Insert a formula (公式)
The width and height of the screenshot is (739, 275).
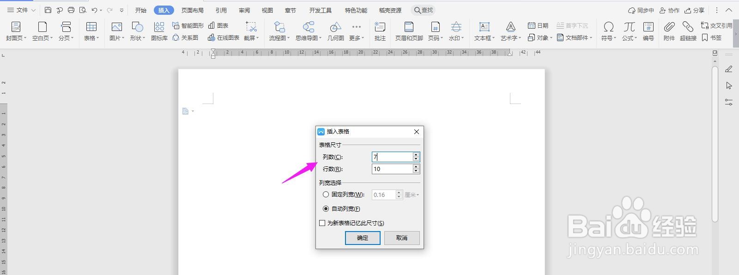(x=629, y=31)
